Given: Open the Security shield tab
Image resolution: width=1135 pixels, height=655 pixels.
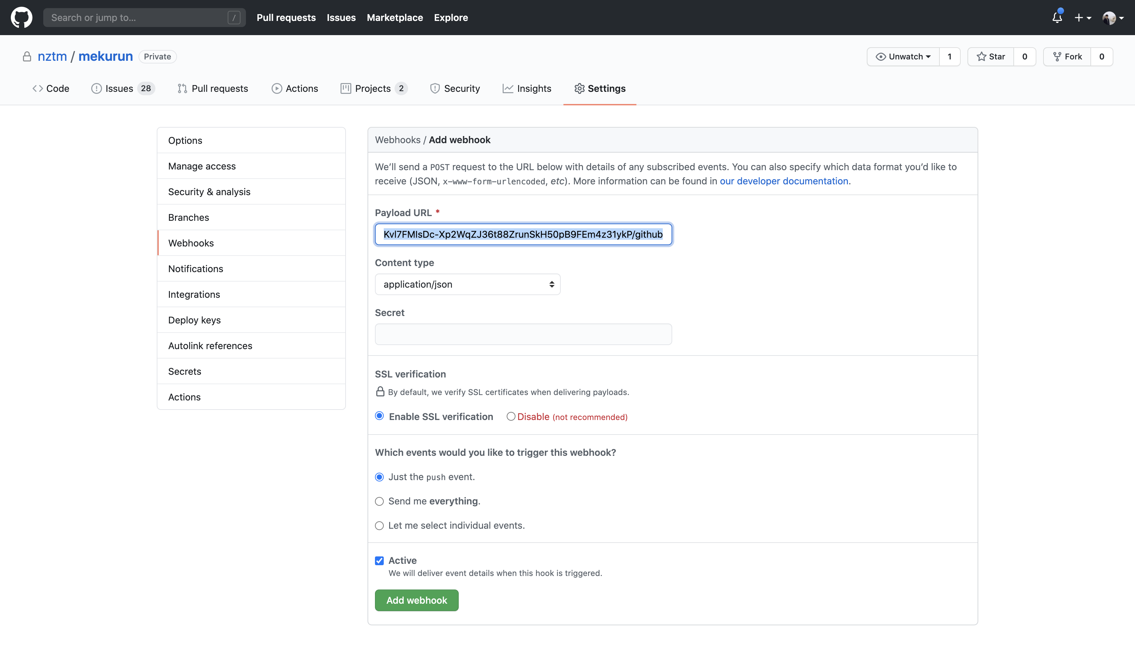Looking at the screenshot, I should coord(455,88).
